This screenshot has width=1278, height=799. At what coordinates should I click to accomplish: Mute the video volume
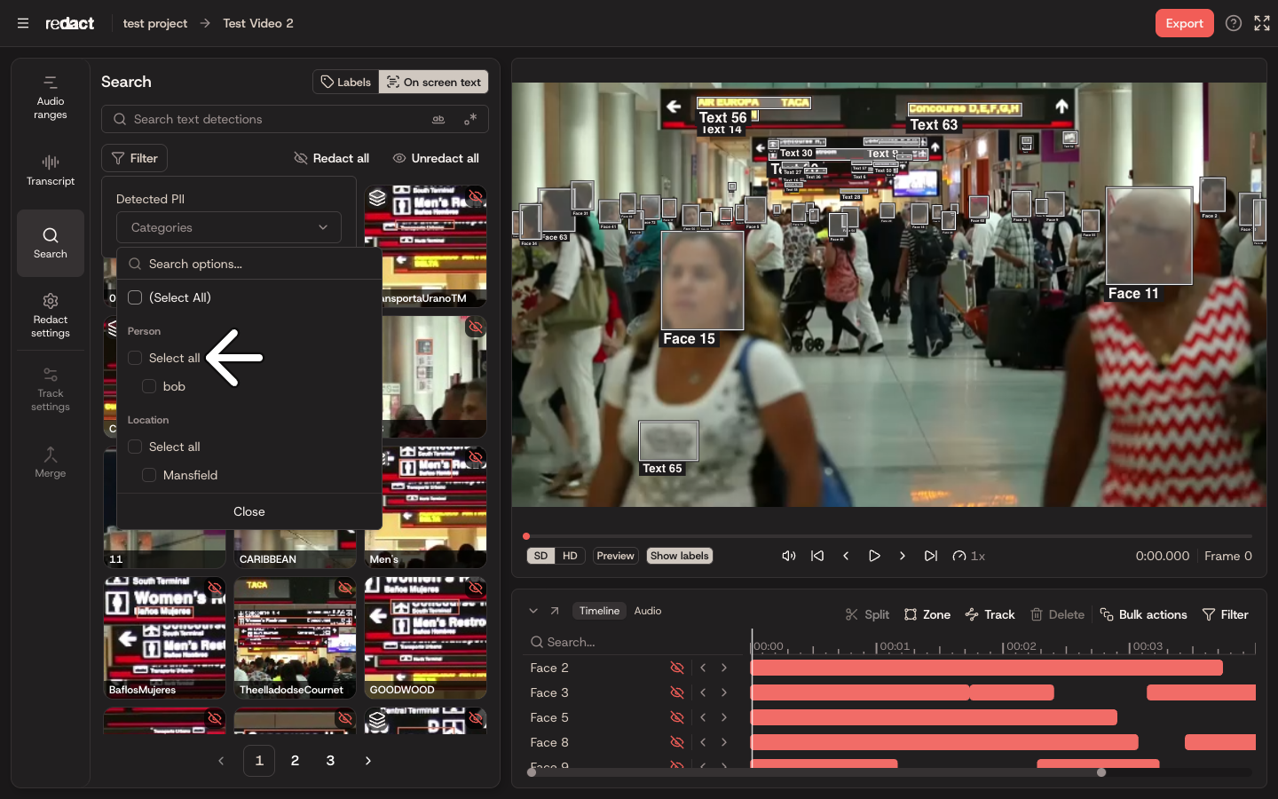click(788, 556)
